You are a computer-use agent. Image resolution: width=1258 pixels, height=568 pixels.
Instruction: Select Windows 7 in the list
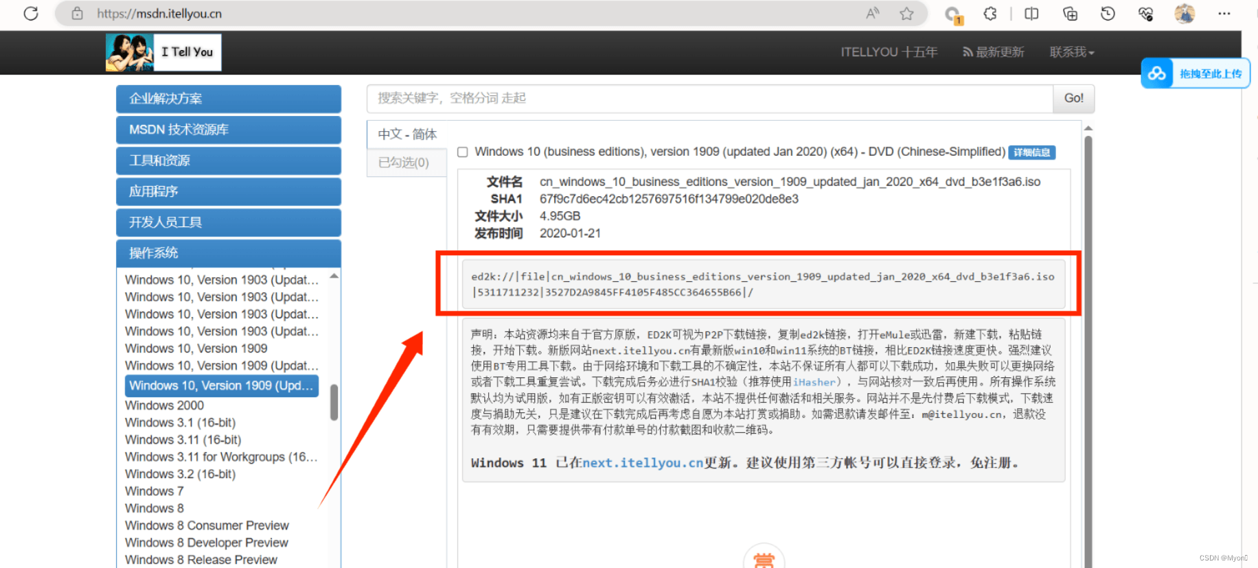pos(155,491)
